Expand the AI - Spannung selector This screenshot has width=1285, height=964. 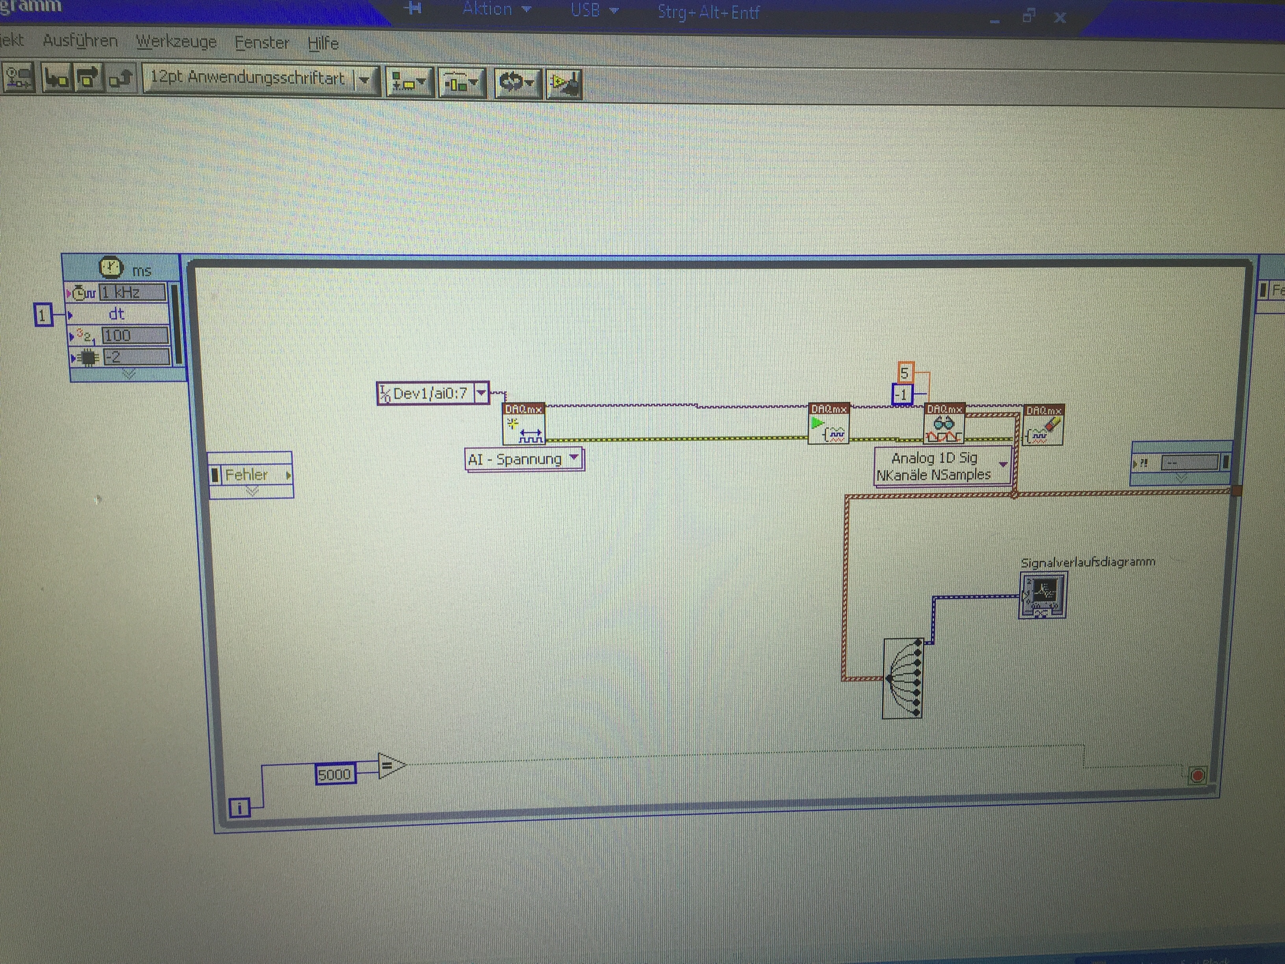pyautogui.click(x=574, y=458)
